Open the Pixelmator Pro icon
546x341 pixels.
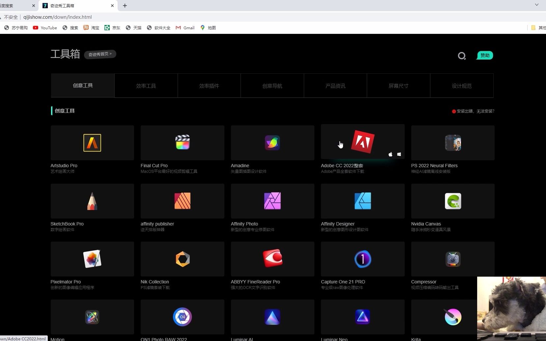click(x=92, y=259)
